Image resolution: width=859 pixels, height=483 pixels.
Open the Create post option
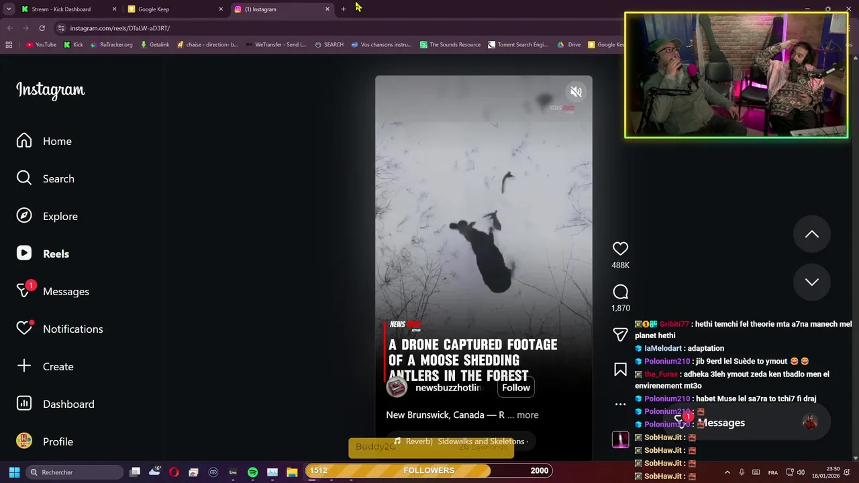tap(45, 366)
